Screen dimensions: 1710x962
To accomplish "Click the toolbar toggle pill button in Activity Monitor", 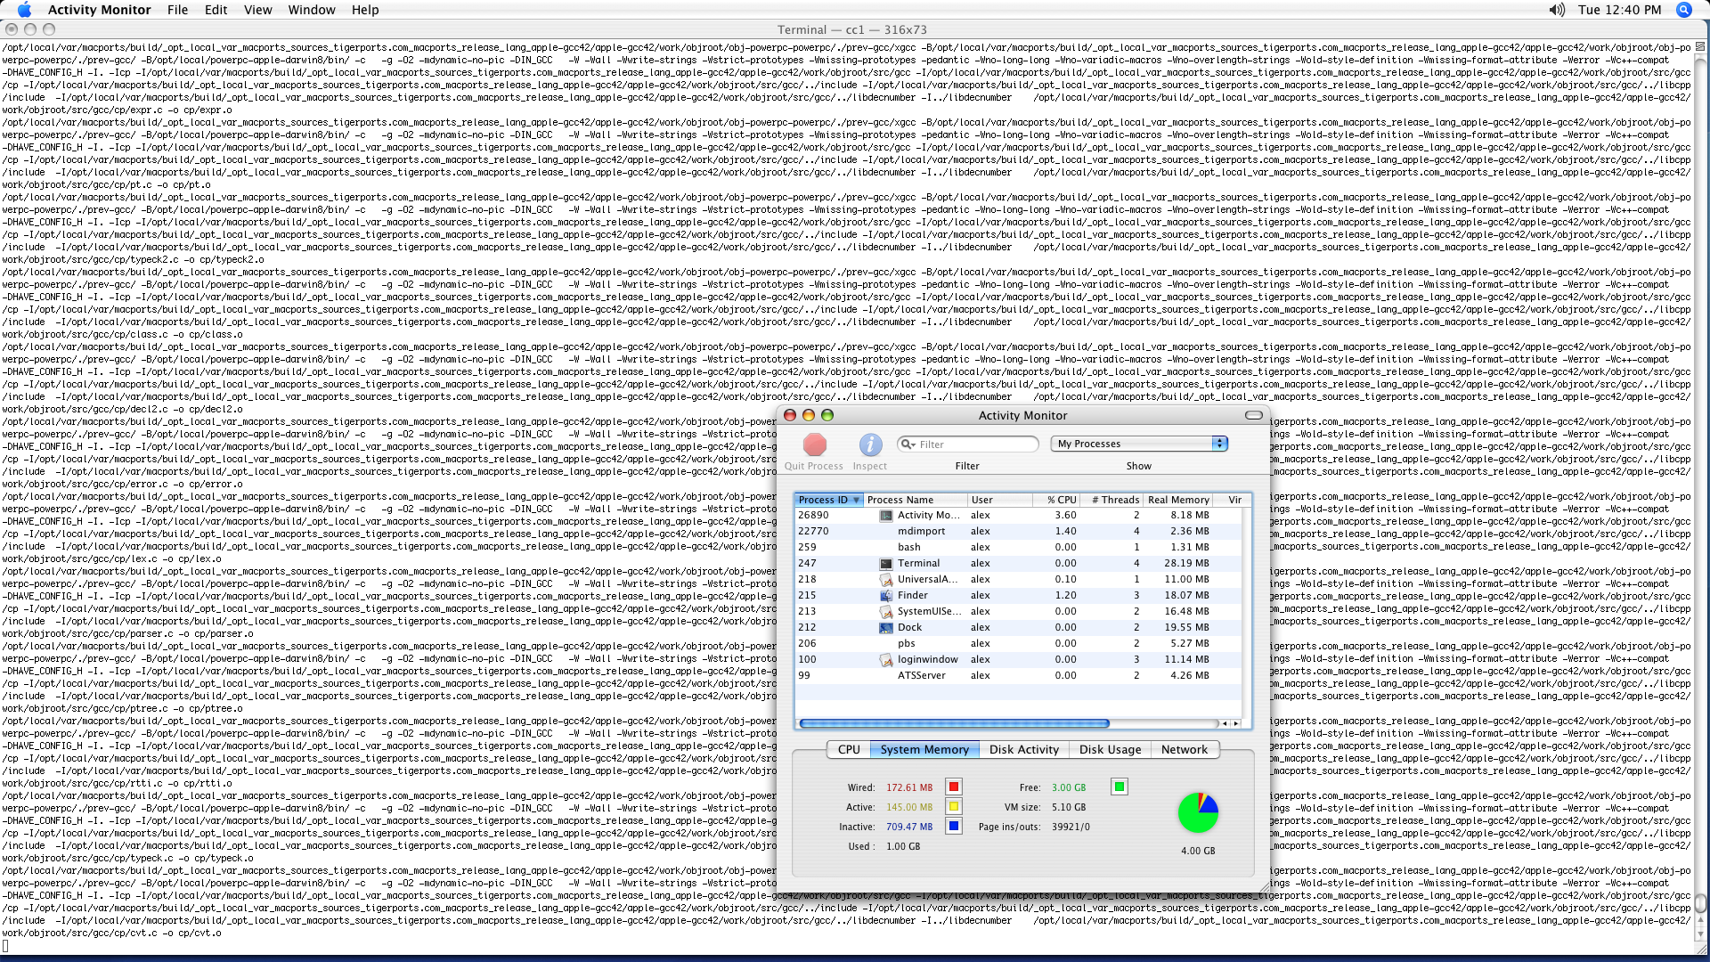I will [1254, 415].
